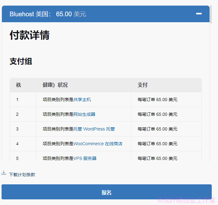Select payment cell in 网站生成器 row
The height and width of the screenshot is (205, 218).
tap(166, 114)
